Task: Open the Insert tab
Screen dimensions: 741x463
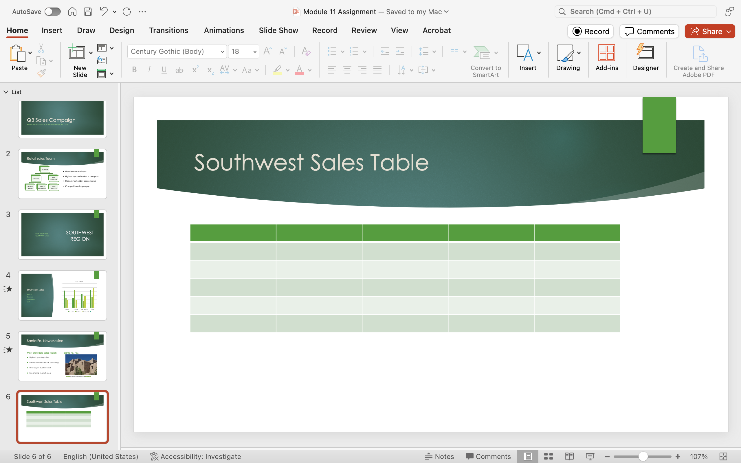Action: (52, 30)
